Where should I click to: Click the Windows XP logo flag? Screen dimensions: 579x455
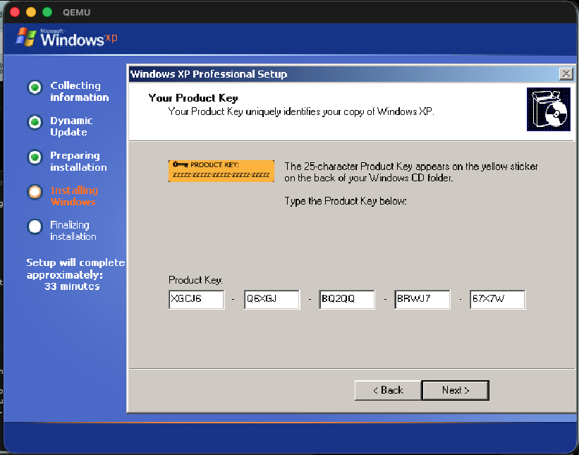(26, 37)
